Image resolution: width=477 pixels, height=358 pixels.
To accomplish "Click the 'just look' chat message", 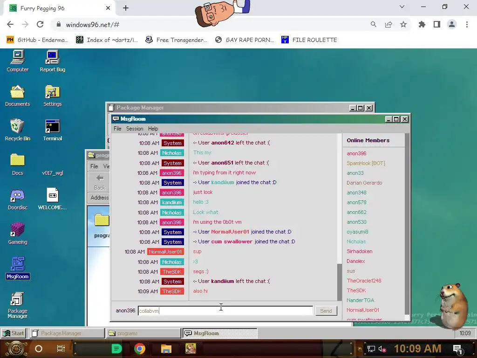I will coord(203,192).
